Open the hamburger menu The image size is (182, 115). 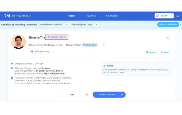tap(178, 16)
